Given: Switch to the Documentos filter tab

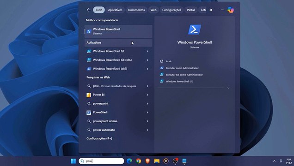Looking at the screenshot, I should click(136, 10).
